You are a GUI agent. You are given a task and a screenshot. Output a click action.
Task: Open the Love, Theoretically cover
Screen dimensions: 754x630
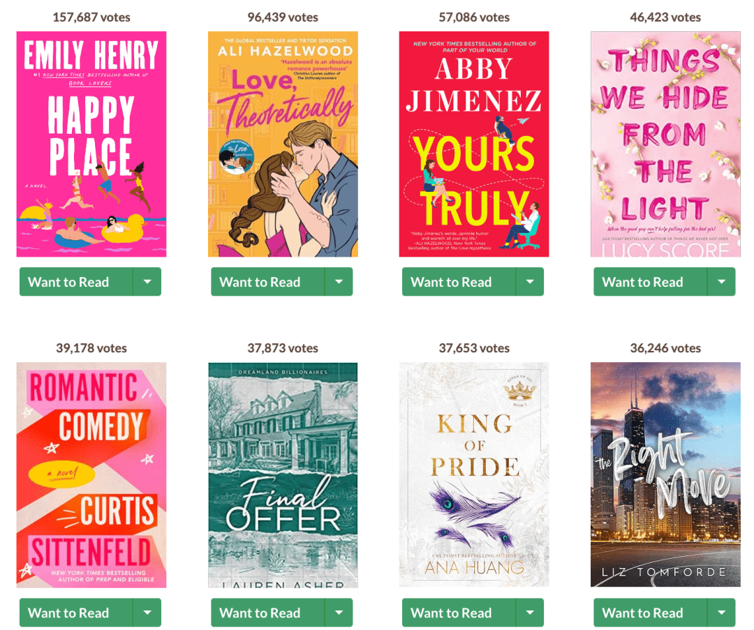[283, 144]
